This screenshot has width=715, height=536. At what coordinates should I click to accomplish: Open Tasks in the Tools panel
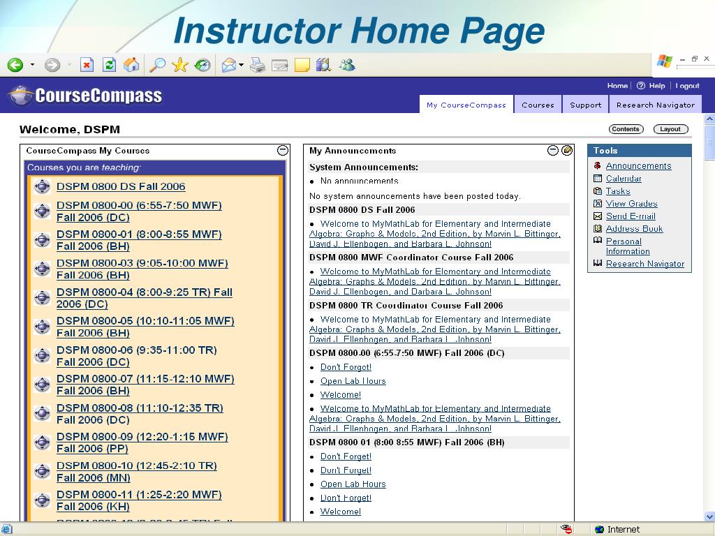[x=618, y=191]
